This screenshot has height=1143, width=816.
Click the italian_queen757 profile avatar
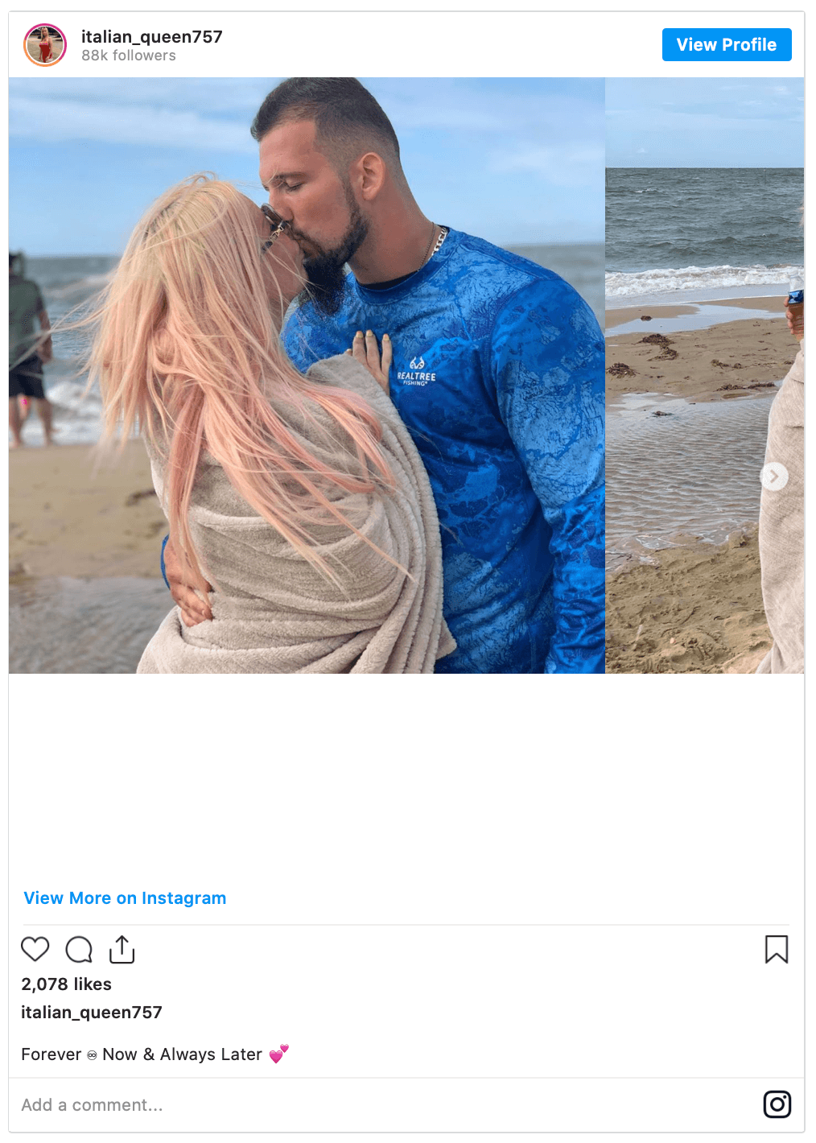45,45
